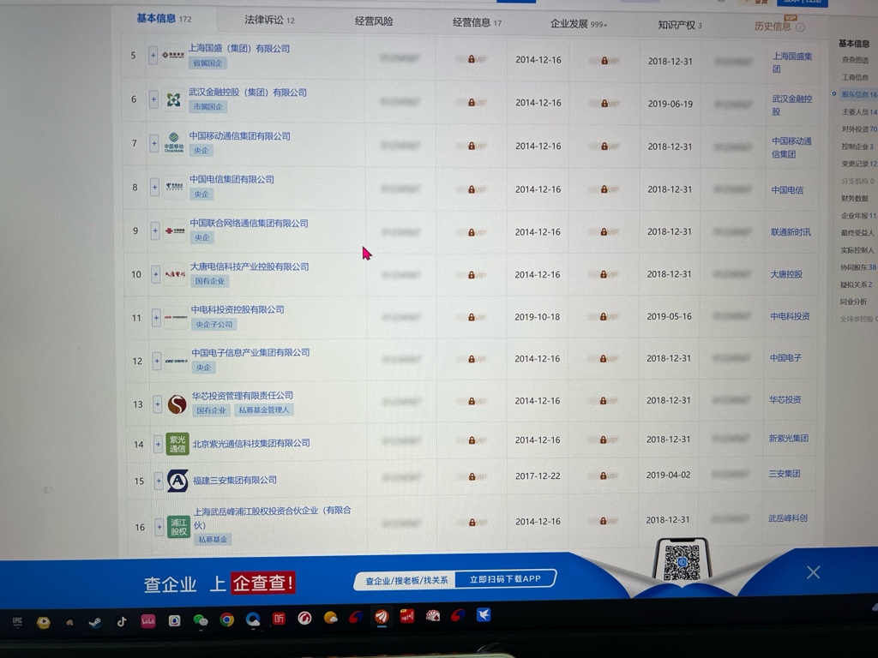
Task: Click the QR code on app banner
Action: [x=682, y=562]
